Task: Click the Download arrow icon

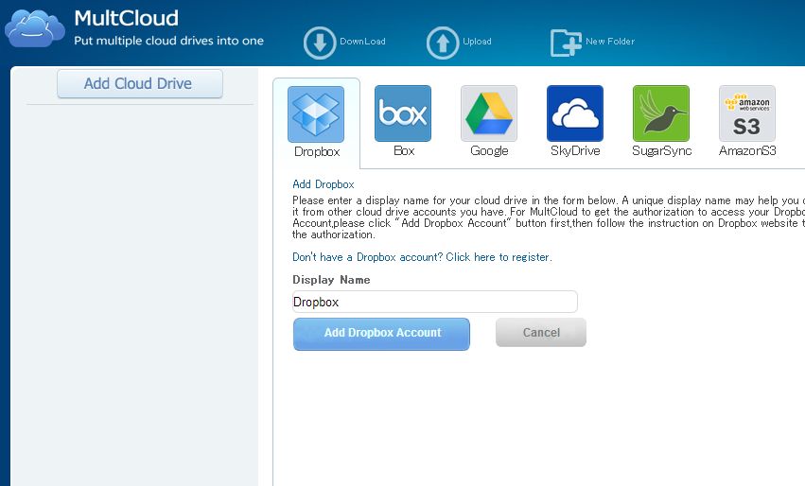Action: pos(320,43)
